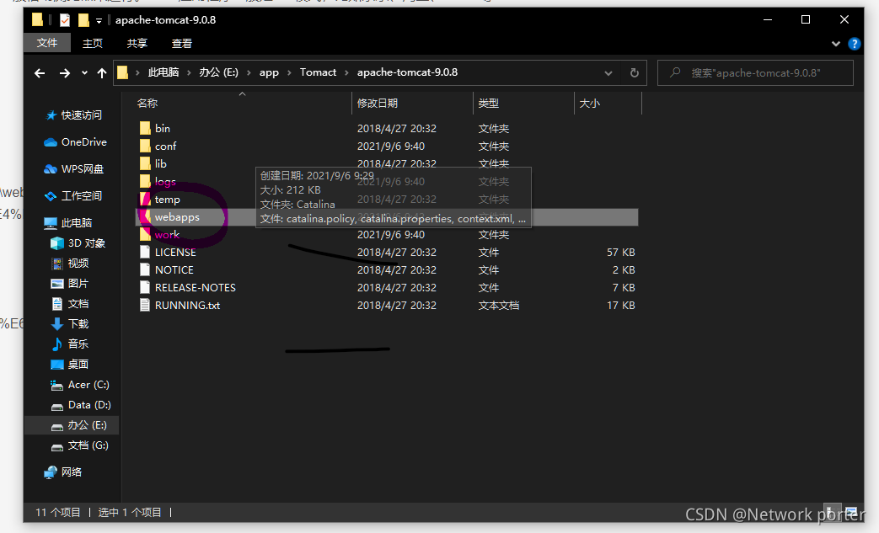Select the LICENSE file
879x533 pixels.
pos(175,253)
